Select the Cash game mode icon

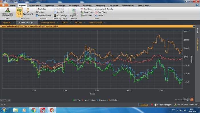coord(19,12)
